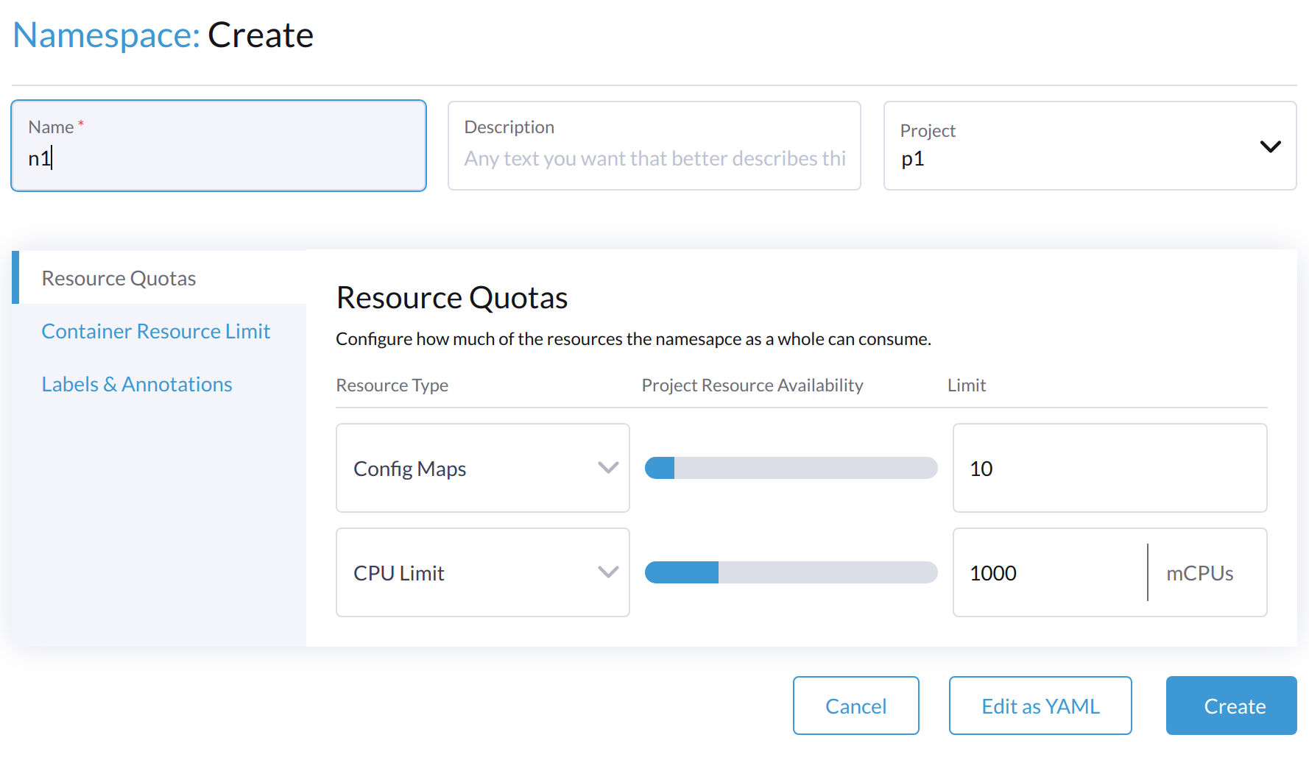Click the CPU Limit availability progress bar
Image resolution: width=1309 pixels, height=771 pixels.
pos(790,572)
